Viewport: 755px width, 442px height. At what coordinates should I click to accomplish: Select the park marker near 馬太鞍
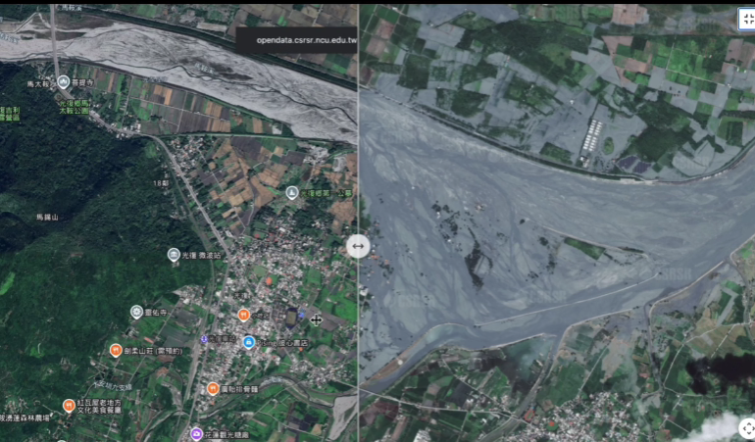click(63, 81)
